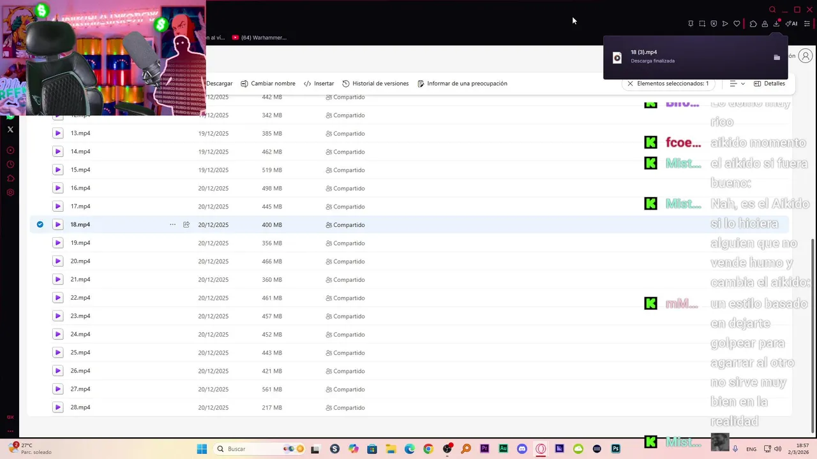
Task: Open Opera downloads toolbar icon
Action: click(777, 24)
